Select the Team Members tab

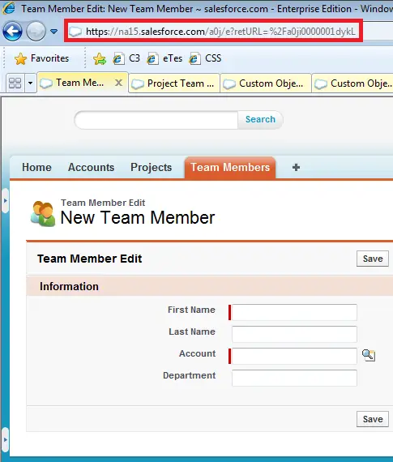[x=230, y=167]
